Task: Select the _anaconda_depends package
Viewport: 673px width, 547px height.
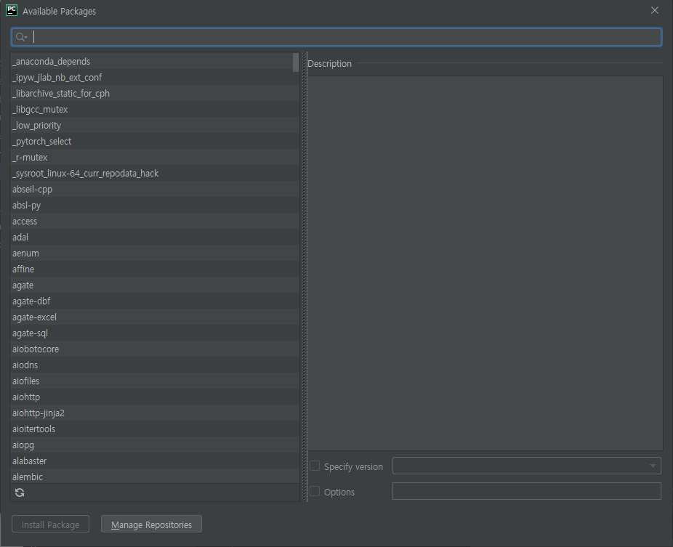Action: pos(155,61)
